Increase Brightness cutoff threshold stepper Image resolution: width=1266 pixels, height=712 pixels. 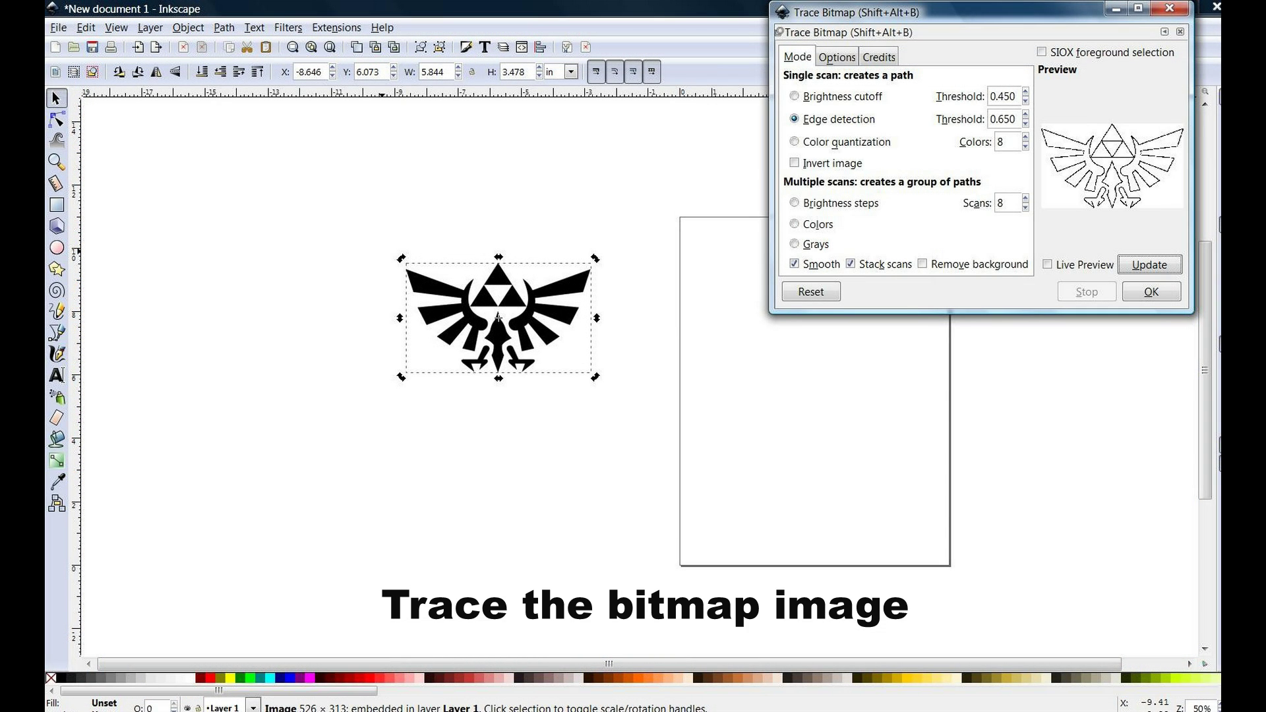[1025, 92]
